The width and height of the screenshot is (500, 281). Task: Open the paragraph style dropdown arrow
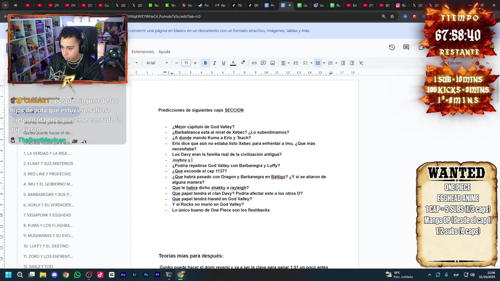pos(136,63)
